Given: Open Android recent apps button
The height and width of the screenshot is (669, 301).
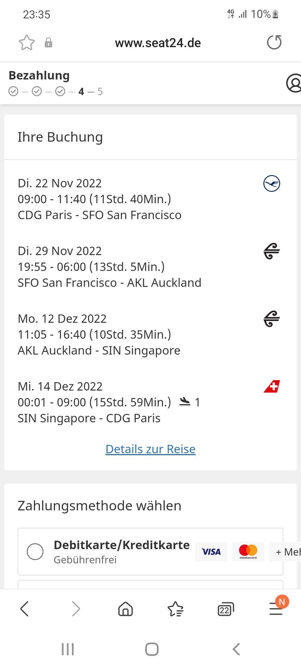Looking at the screenshot, I should point(68,649).
